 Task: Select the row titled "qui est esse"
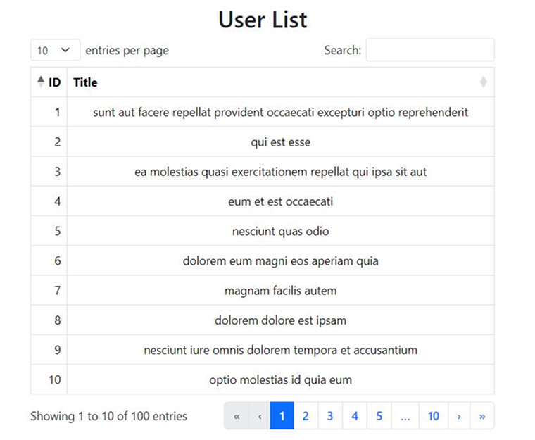tap(280, 142)
